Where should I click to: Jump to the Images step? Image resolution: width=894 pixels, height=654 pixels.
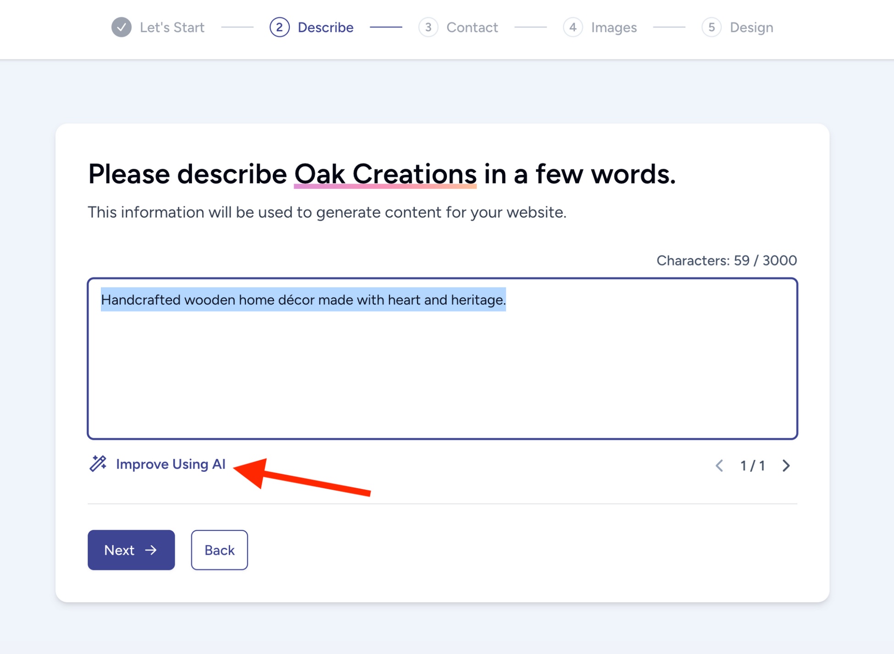point(613,27)
